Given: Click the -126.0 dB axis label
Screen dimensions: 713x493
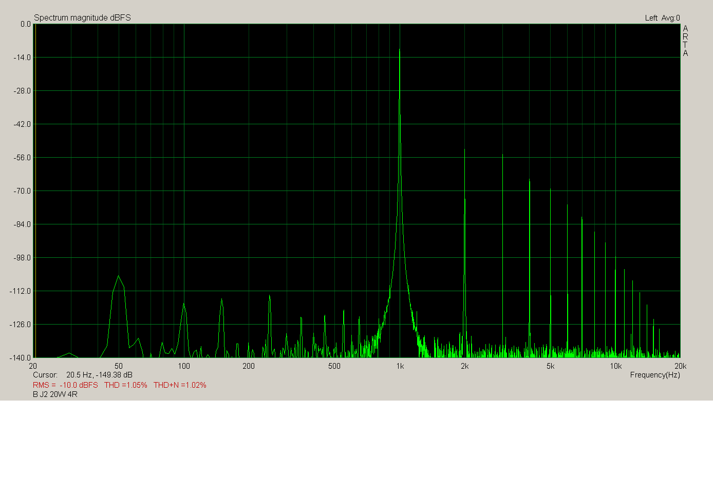Looking at the screenshot, I should (x=21, y=325).
